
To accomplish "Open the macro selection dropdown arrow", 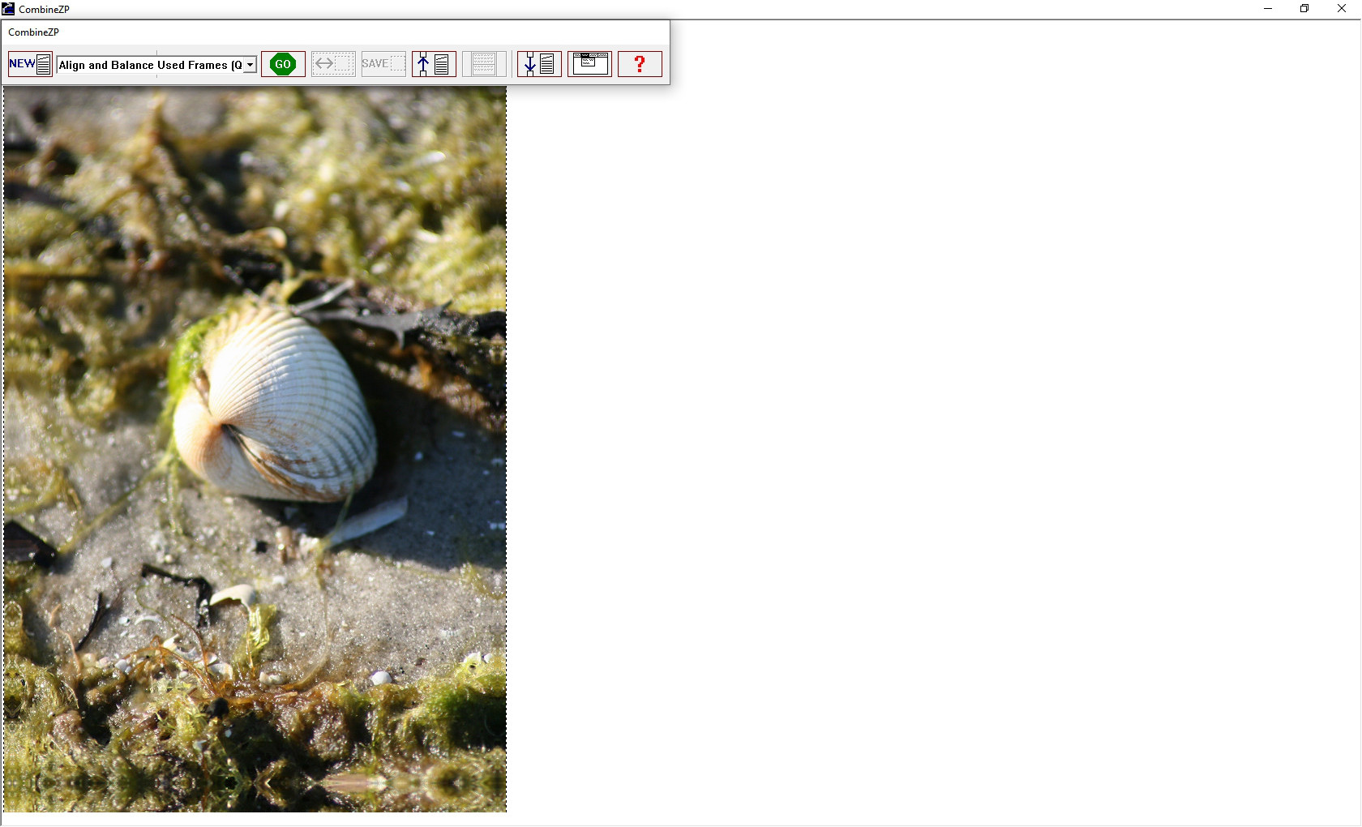I will 251,65.
